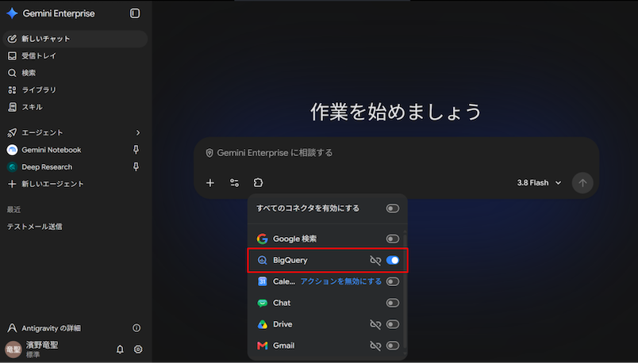Unpin Deep Research with its pin icon
The width and height of the screenshot is (638, 363).
point(136,167)
